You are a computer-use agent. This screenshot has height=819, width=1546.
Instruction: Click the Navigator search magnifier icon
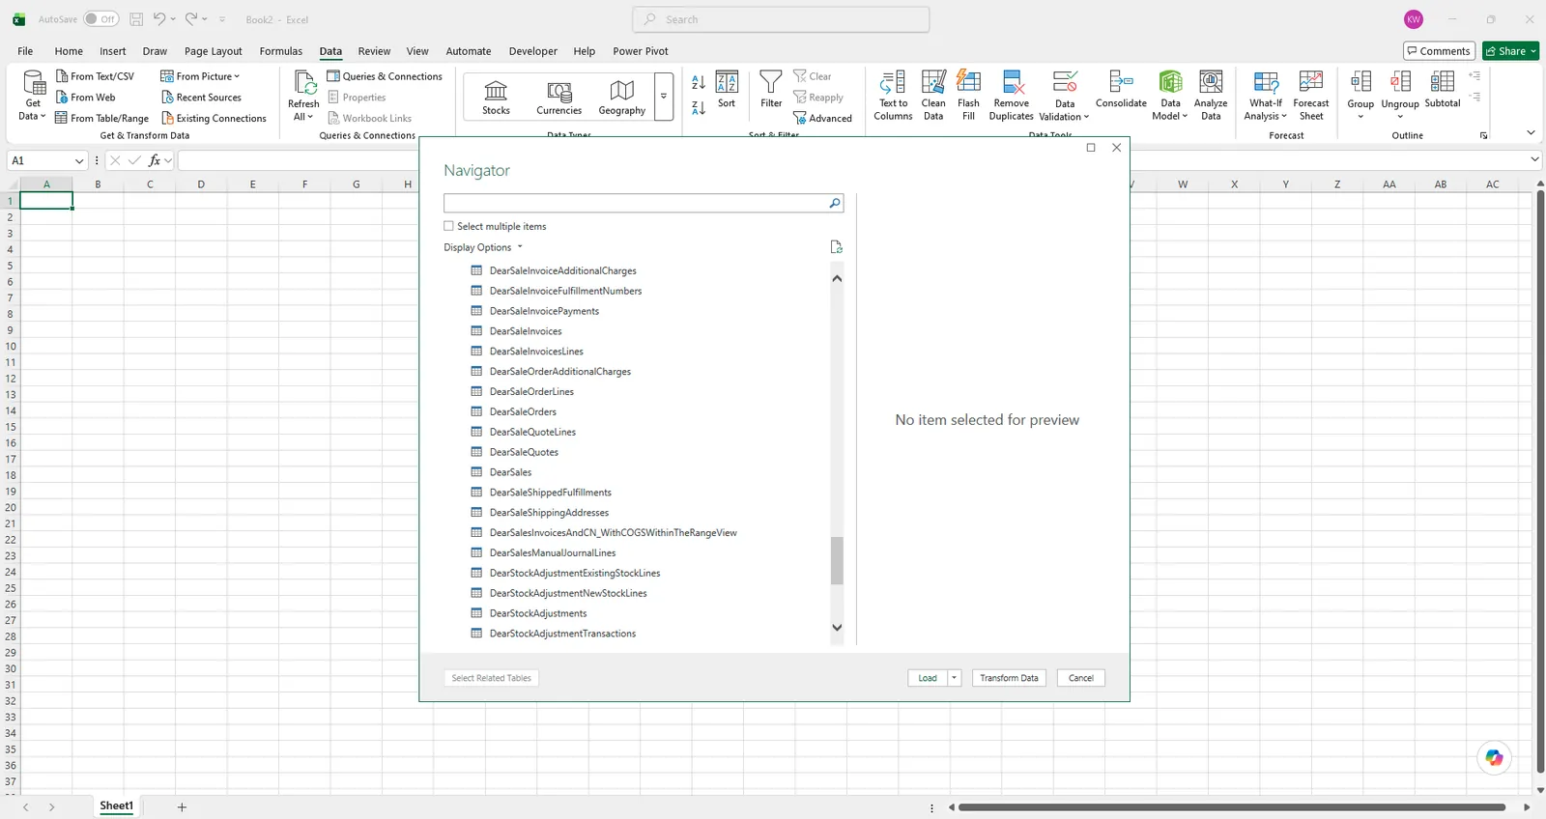835,204
